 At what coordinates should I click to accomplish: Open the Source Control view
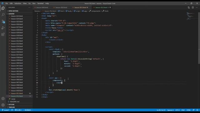click(3, 21)
